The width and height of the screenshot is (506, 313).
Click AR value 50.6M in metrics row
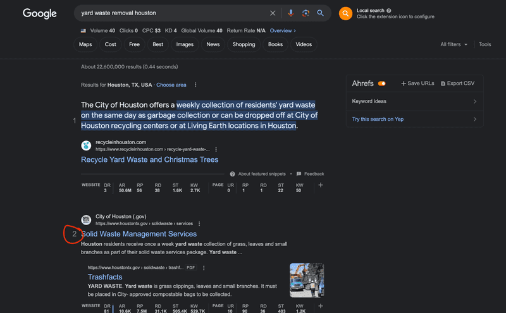tap(125, 191)
